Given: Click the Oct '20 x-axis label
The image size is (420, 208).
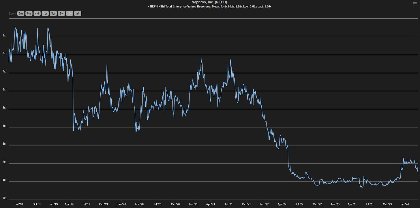Looking at the screenshot, I should coord(175,204).
